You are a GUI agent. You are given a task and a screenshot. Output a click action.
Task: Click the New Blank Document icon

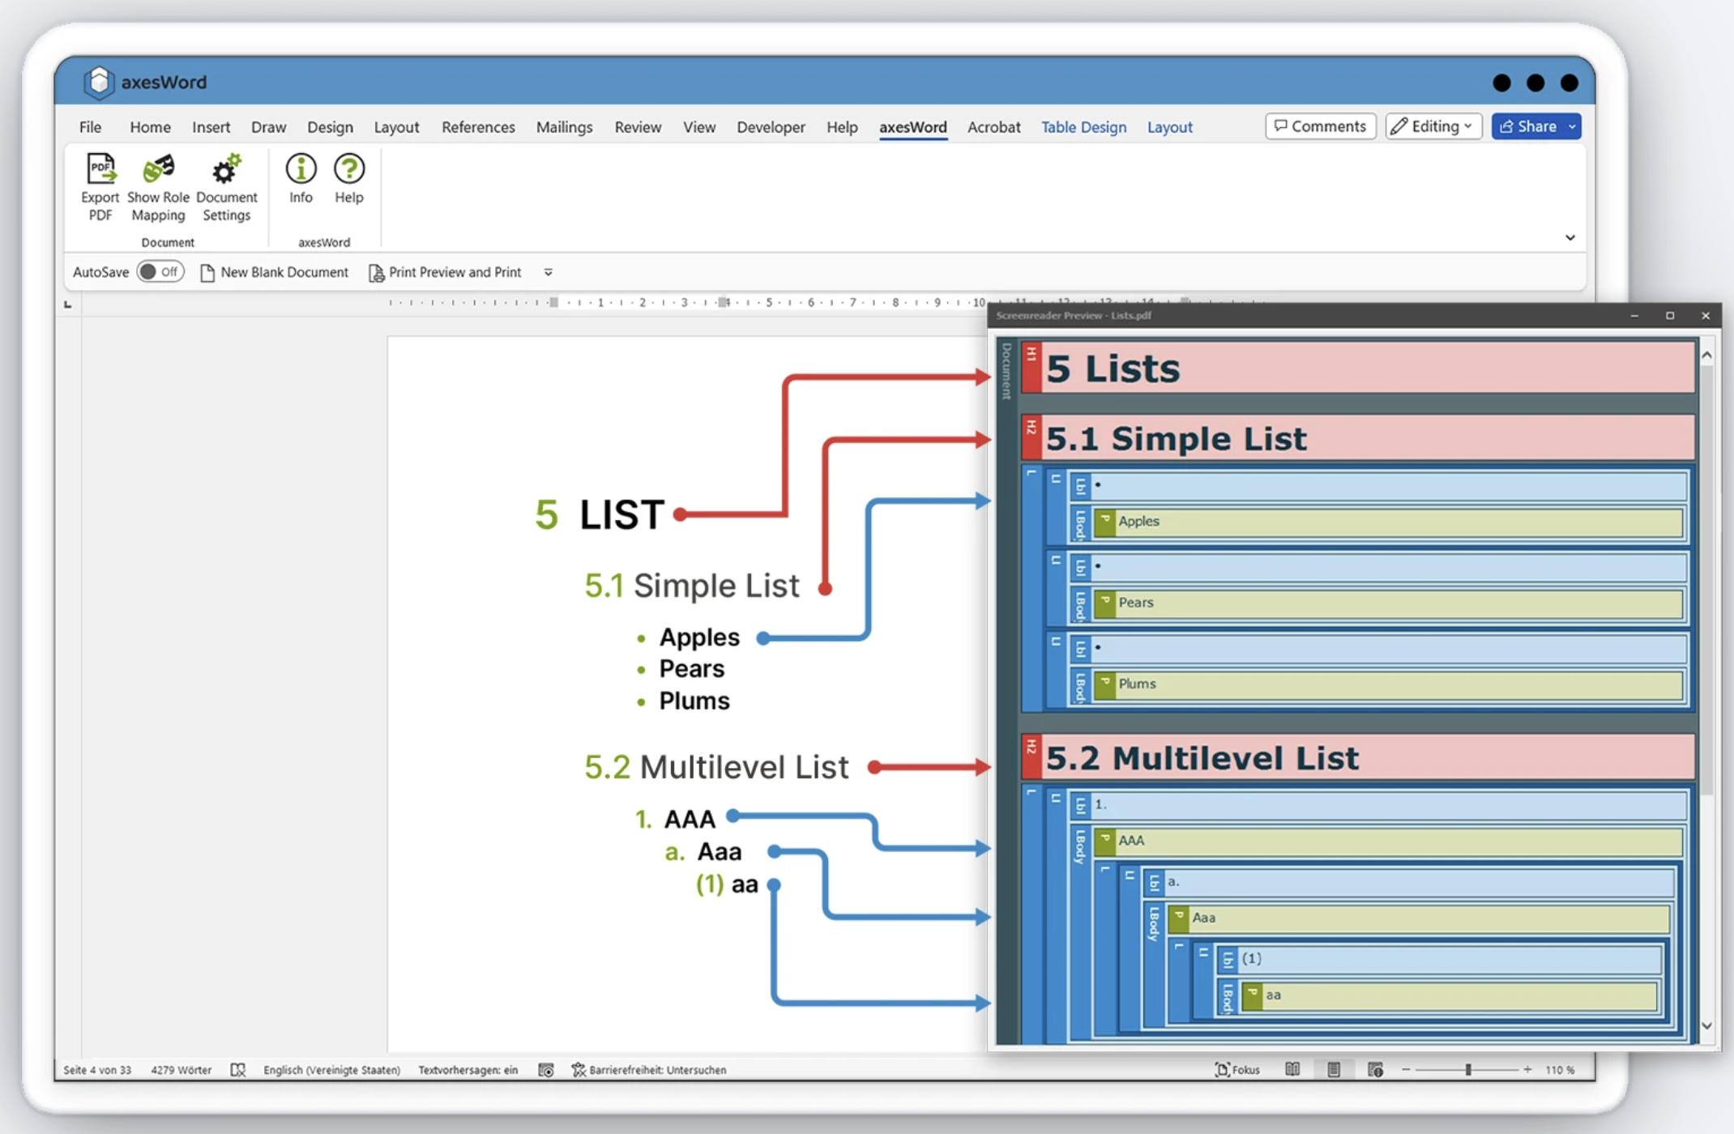point(207,273)
